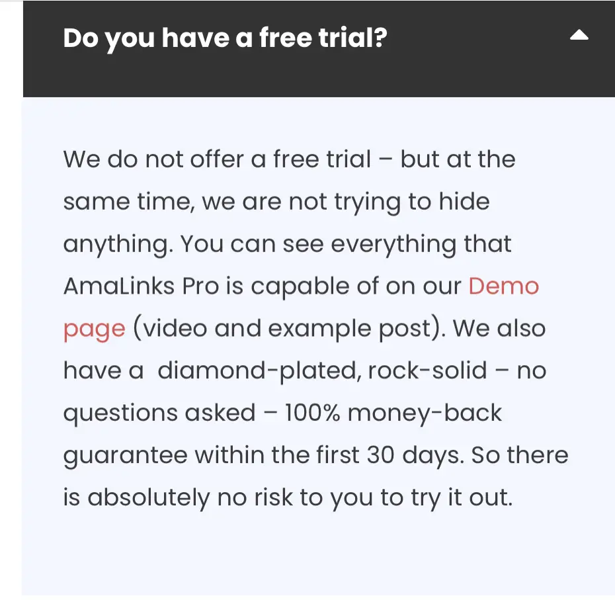Click the "guarantee within the first" text
The width and height of the screenshot is (615, 600).
[x=212, y=456]
